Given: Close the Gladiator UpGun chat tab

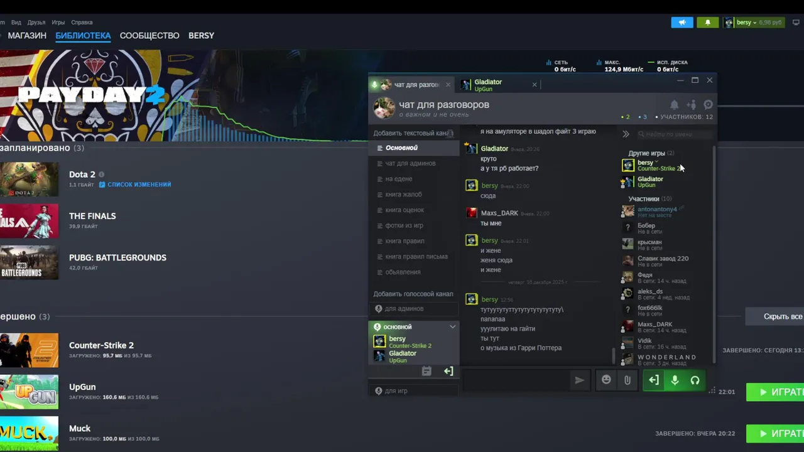Looking at the screenshot, I should 535,85.
